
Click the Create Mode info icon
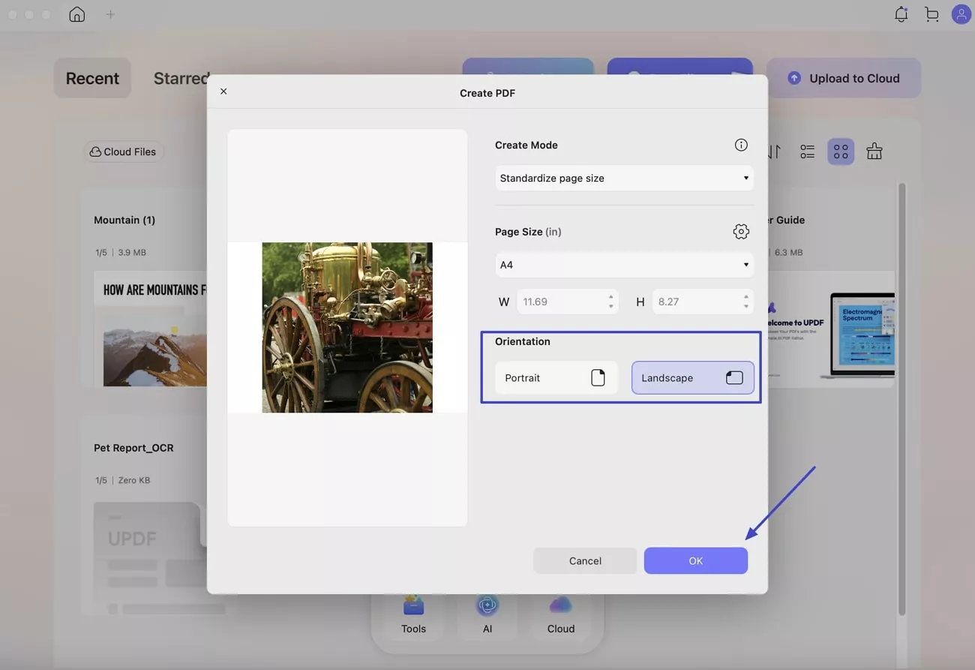pos(741,145)
